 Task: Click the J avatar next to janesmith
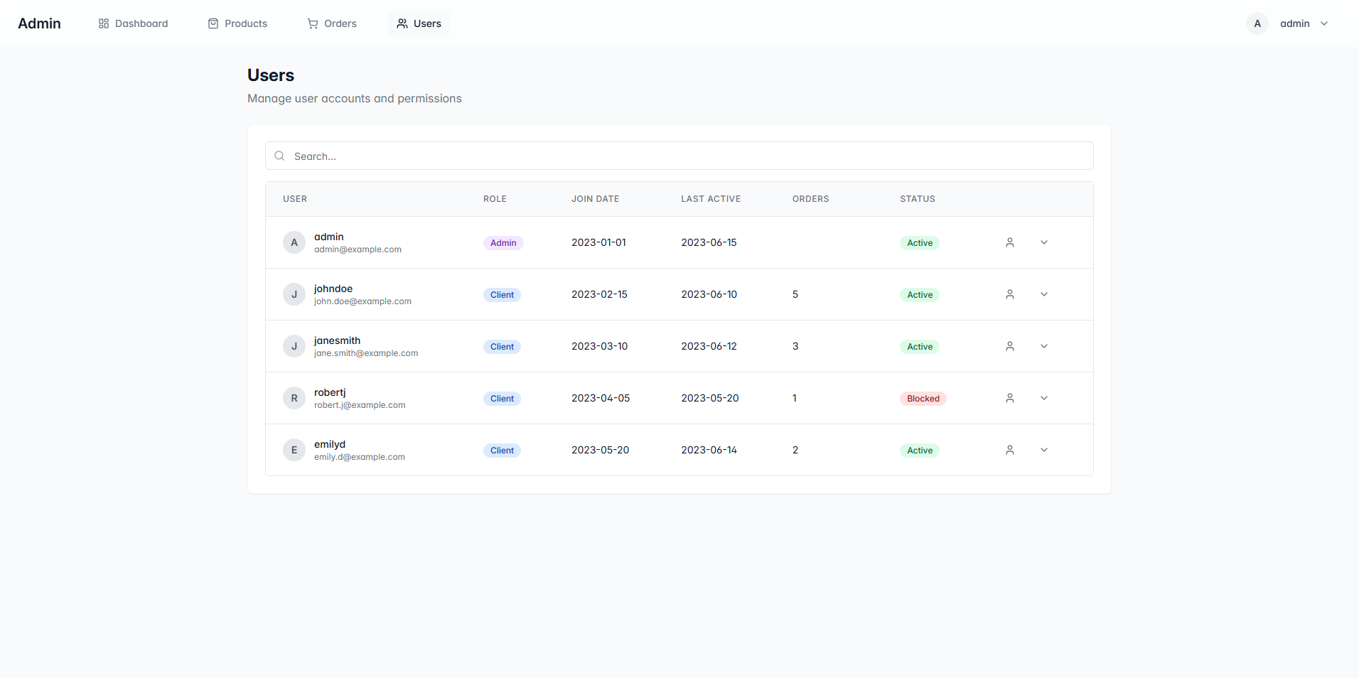pyautogui.click(x=294, y=346)
